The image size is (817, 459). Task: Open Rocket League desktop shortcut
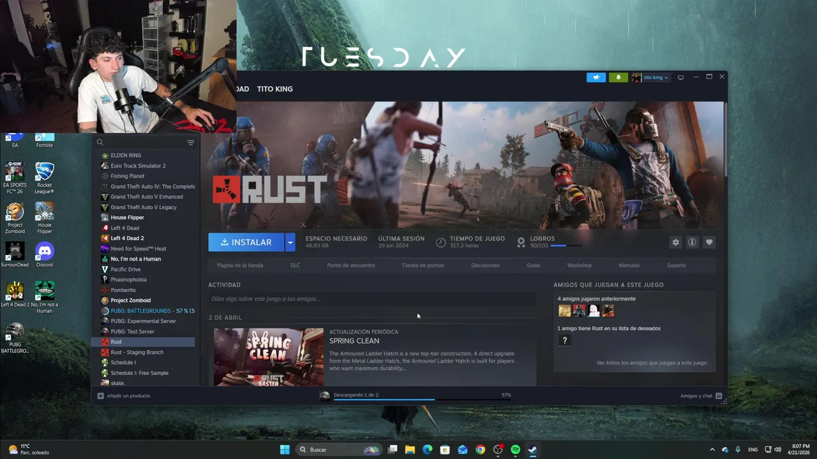point(44,178)
